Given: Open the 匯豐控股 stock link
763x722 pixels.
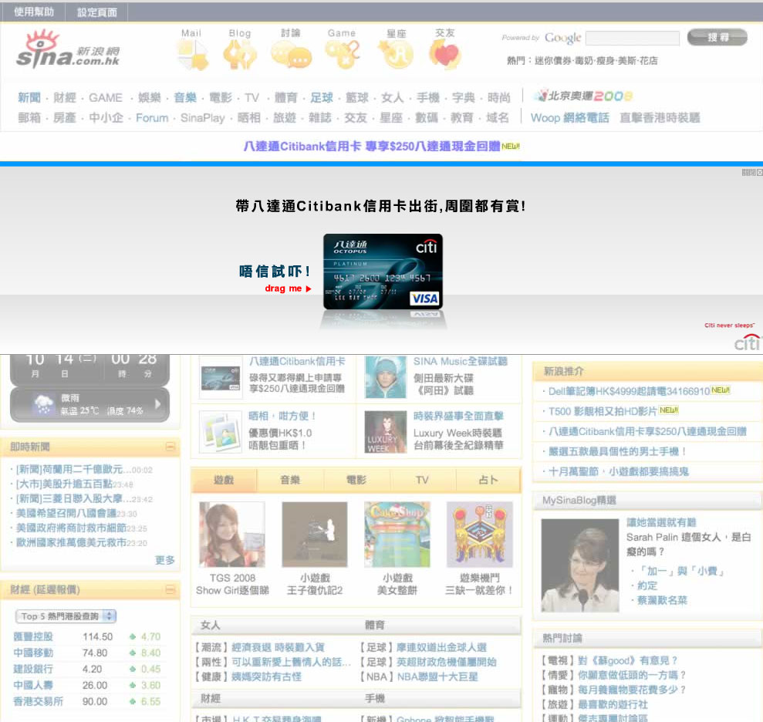Looking at the screenshot, I should tap(33, 636).
